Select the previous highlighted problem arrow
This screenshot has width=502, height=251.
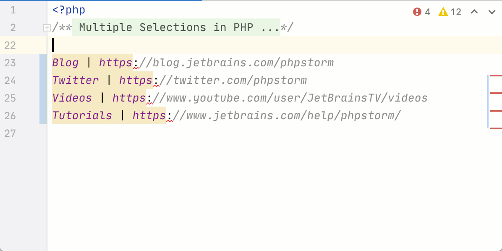coord(474,12)
